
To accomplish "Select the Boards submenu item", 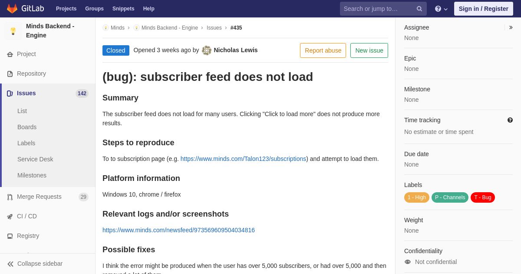I will [x=27, y=127].
